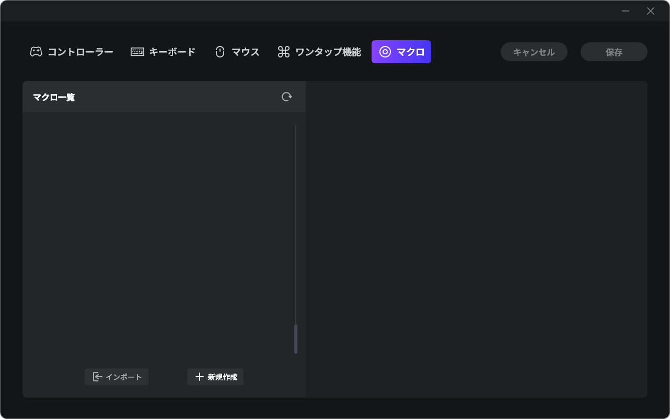
Task: Go to the ワンタップ機能 tab label
Action: click(x=328, y=52)
